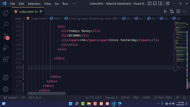Click the </div> tag on line 171

(x=59, y=58)
